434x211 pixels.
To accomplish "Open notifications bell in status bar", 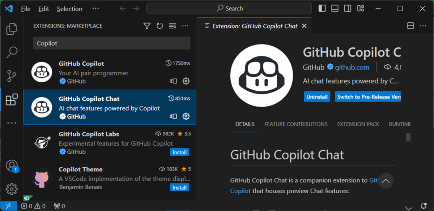I will pos(424,206).
